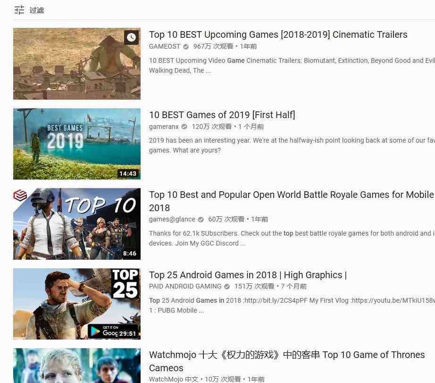Visit the WatchMojo 中文 channel

pyautogui.click(x=174, y=379)
